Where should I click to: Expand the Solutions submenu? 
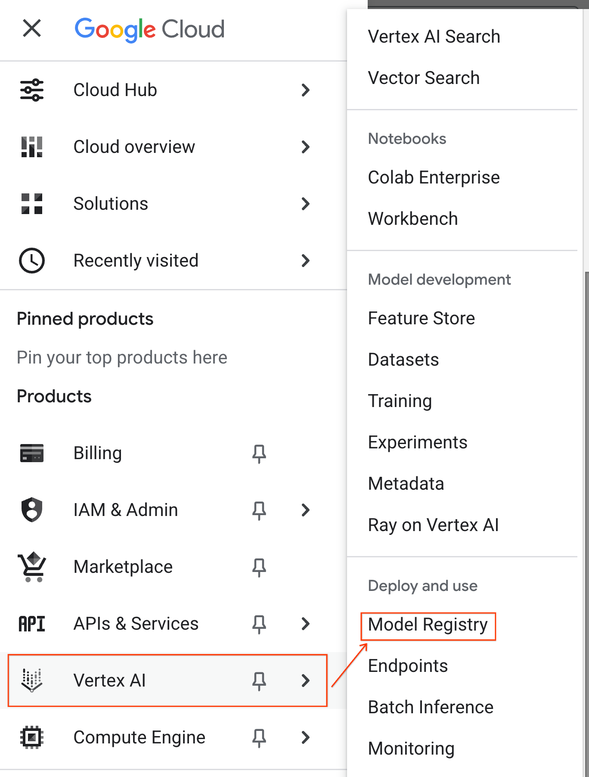coord(306,204)
